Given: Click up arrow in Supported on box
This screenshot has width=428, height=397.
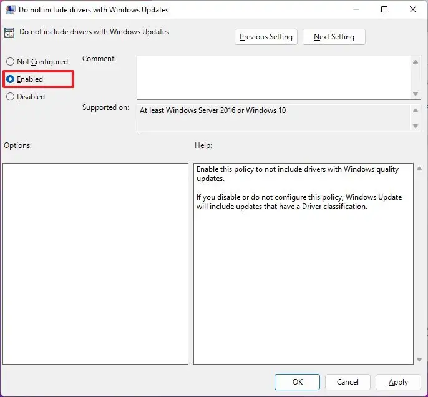Looking at the screenshot, I should click(416, 111).
